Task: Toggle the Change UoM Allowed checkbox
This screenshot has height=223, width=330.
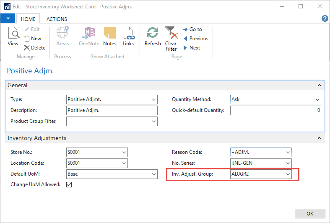Action: point(69,184)
